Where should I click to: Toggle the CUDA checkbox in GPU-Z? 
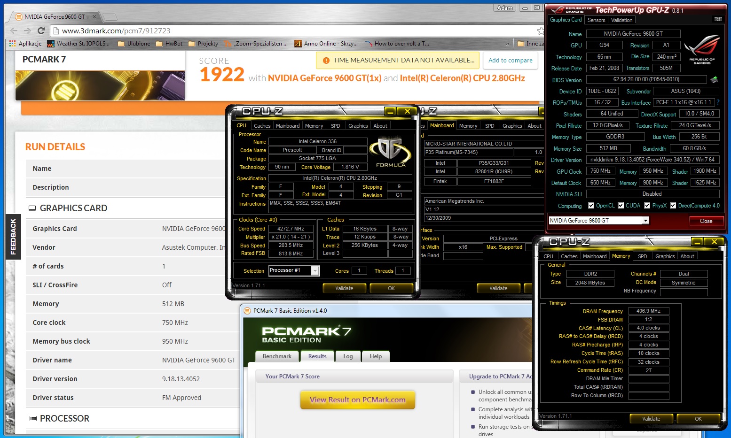[x=621, y=206]
